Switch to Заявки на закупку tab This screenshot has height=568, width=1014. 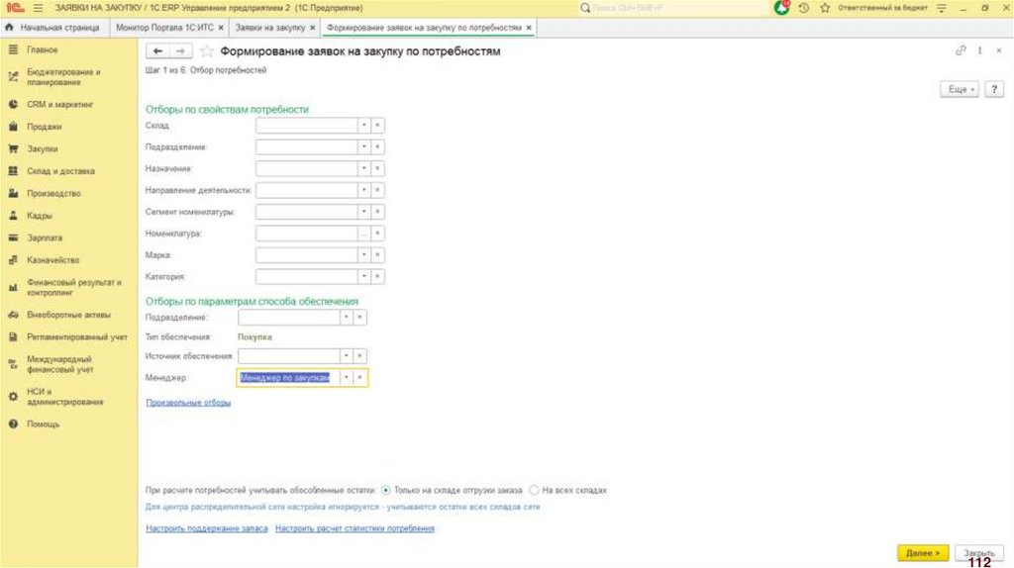(269, 28)
